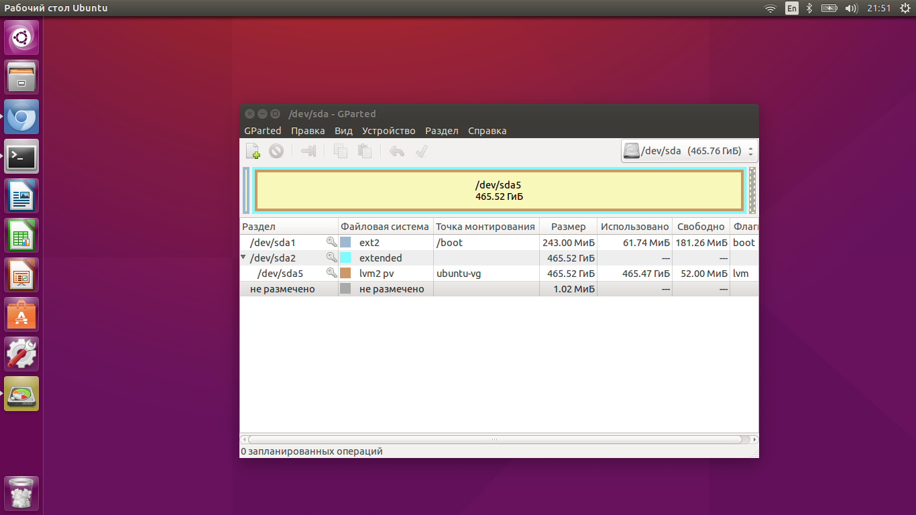
Task: Open Ubuntu Software Center from the dock
Action: pos(21,314)
